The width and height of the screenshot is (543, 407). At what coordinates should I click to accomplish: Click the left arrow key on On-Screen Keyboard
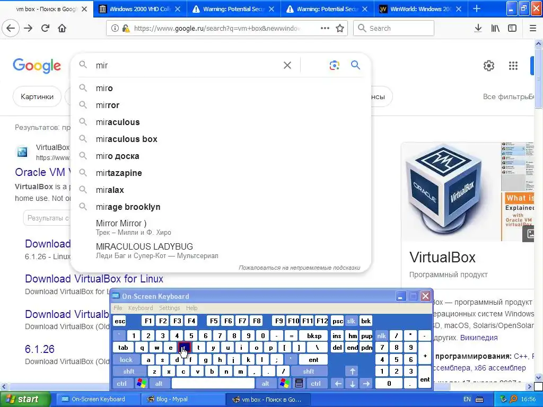coord(338,383)
